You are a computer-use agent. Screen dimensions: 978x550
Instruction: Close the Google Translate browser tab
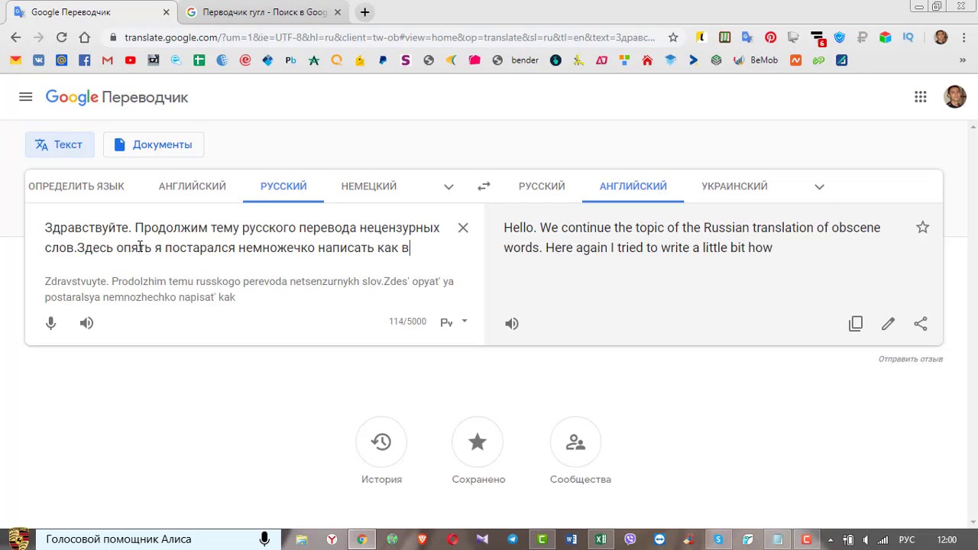(x=166, y=12)
